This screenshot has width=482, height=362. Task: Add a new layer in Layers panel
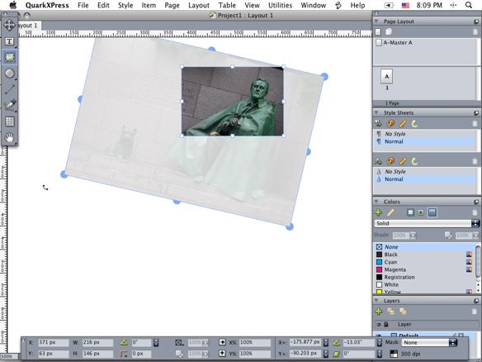pos(379,312)
